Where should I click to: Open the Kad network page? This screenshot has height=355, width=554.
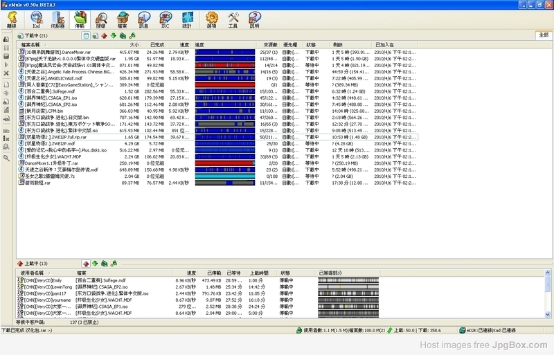click(37, 19)
